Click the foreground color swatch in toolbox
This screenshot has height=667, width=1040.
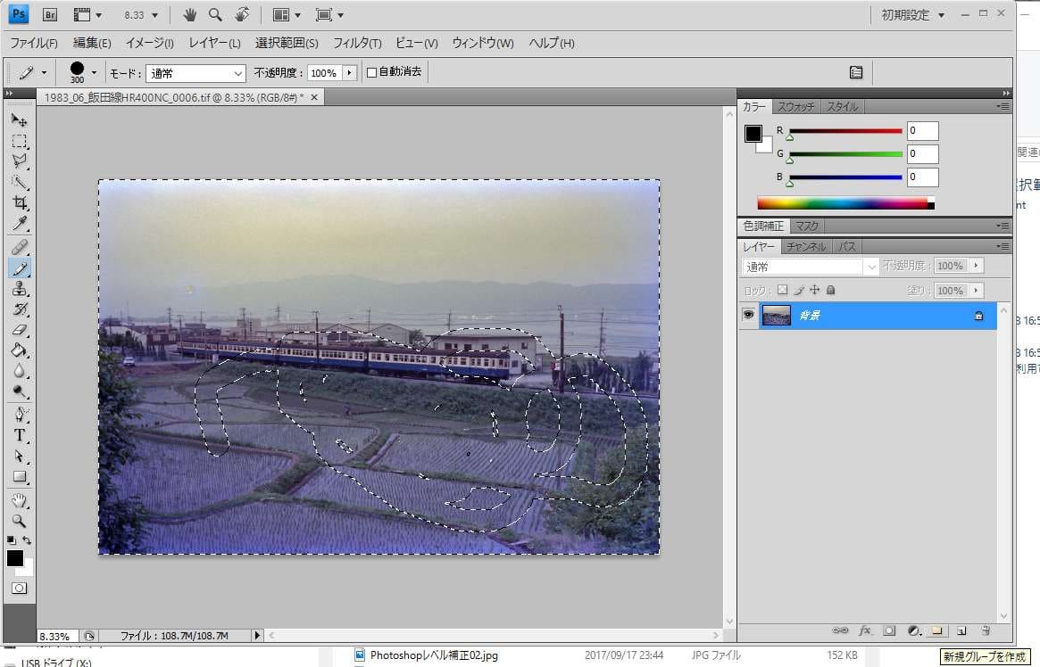tap(15, 558)
